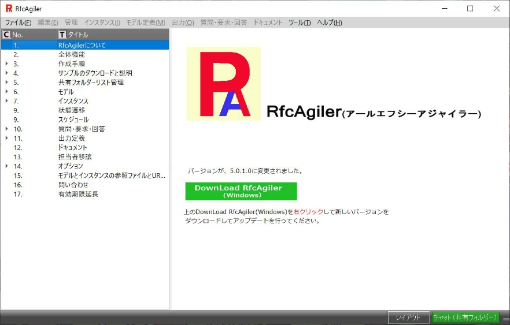Viewport: 510px width, 325px height.
Task: Click the C icon in No. column header
Action: point(6,35)
